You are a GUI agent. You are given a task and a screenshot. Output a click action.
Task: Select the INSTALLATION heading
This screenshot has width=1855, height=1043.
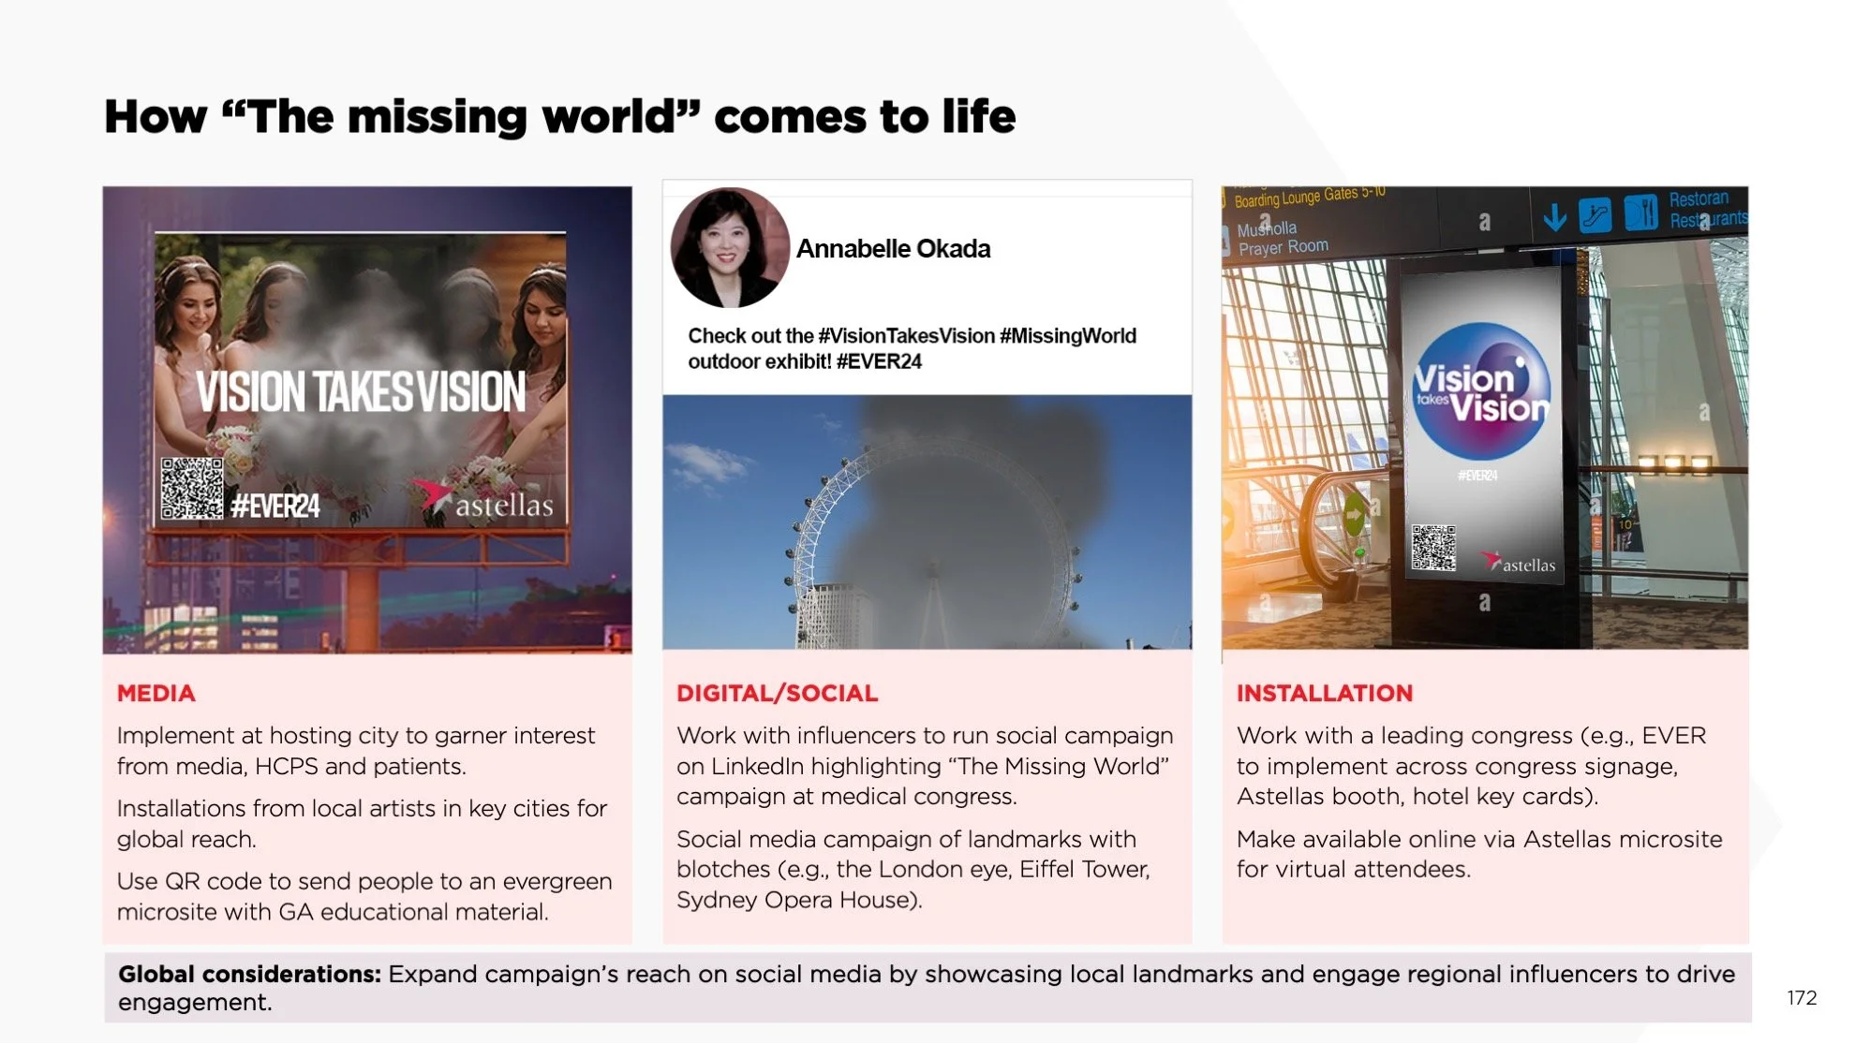[1324, 694]
